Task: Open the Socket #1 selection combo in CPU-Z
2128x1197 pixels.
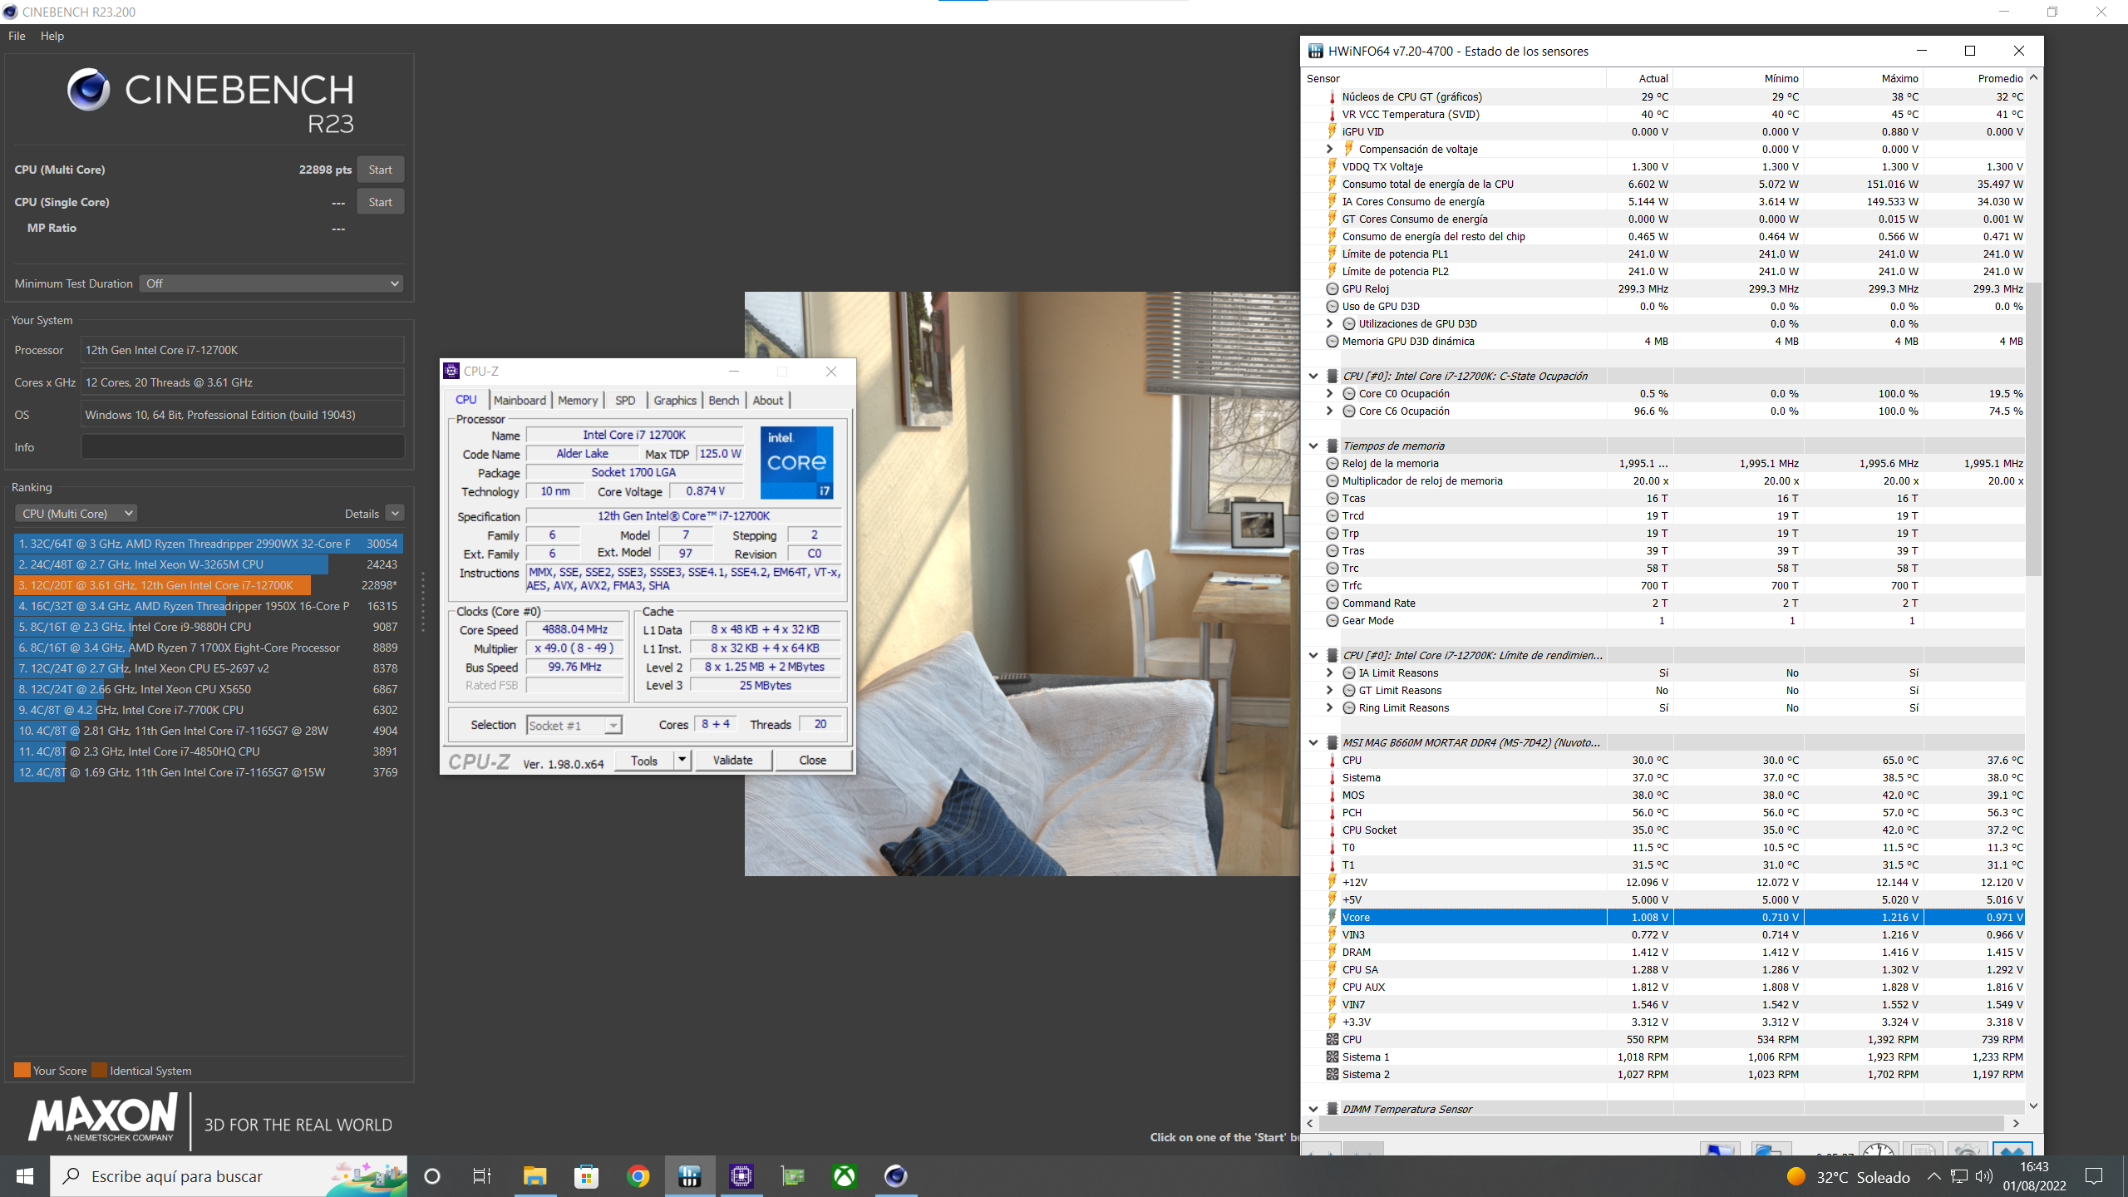Action: tap(574, 726)
